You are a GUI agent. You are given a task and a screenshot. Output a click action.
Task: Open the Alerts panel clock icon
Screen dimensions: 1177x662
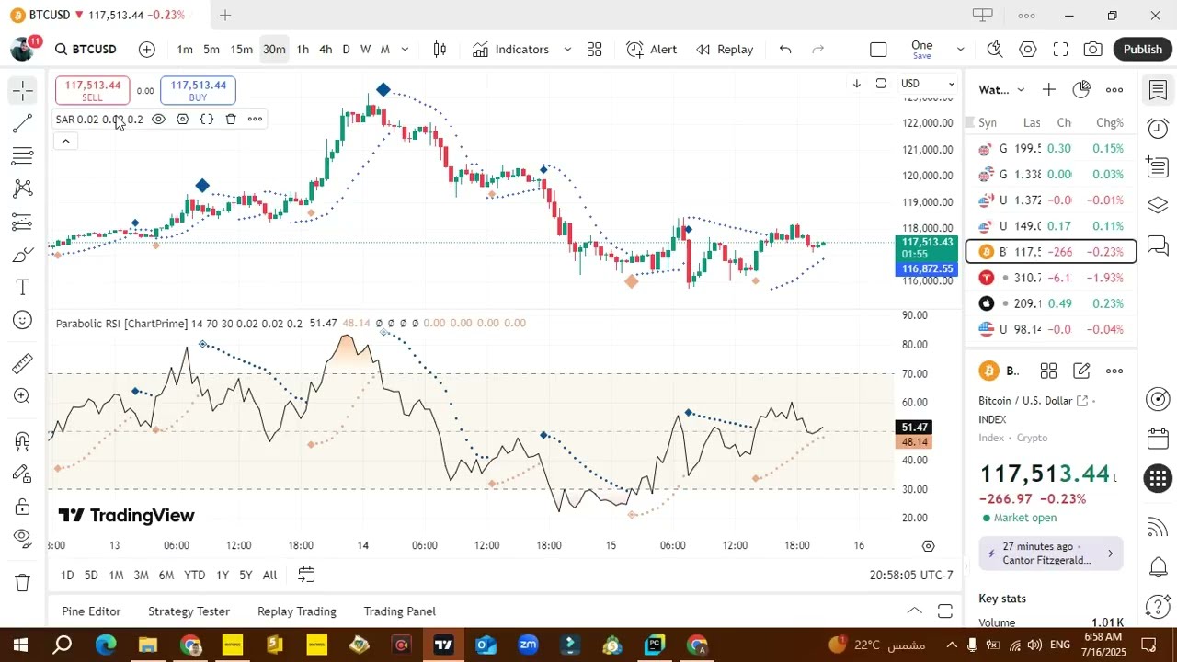1158,128
